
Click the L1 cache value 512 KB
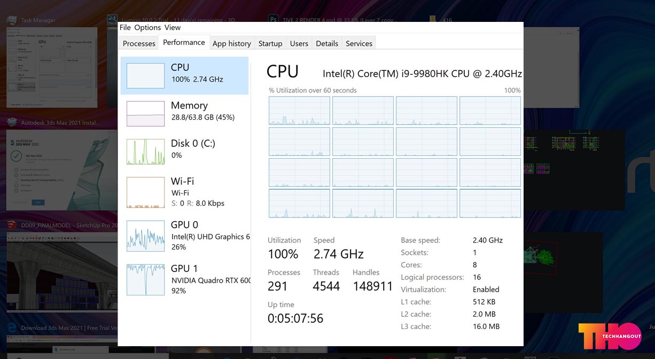pos(484,302)
